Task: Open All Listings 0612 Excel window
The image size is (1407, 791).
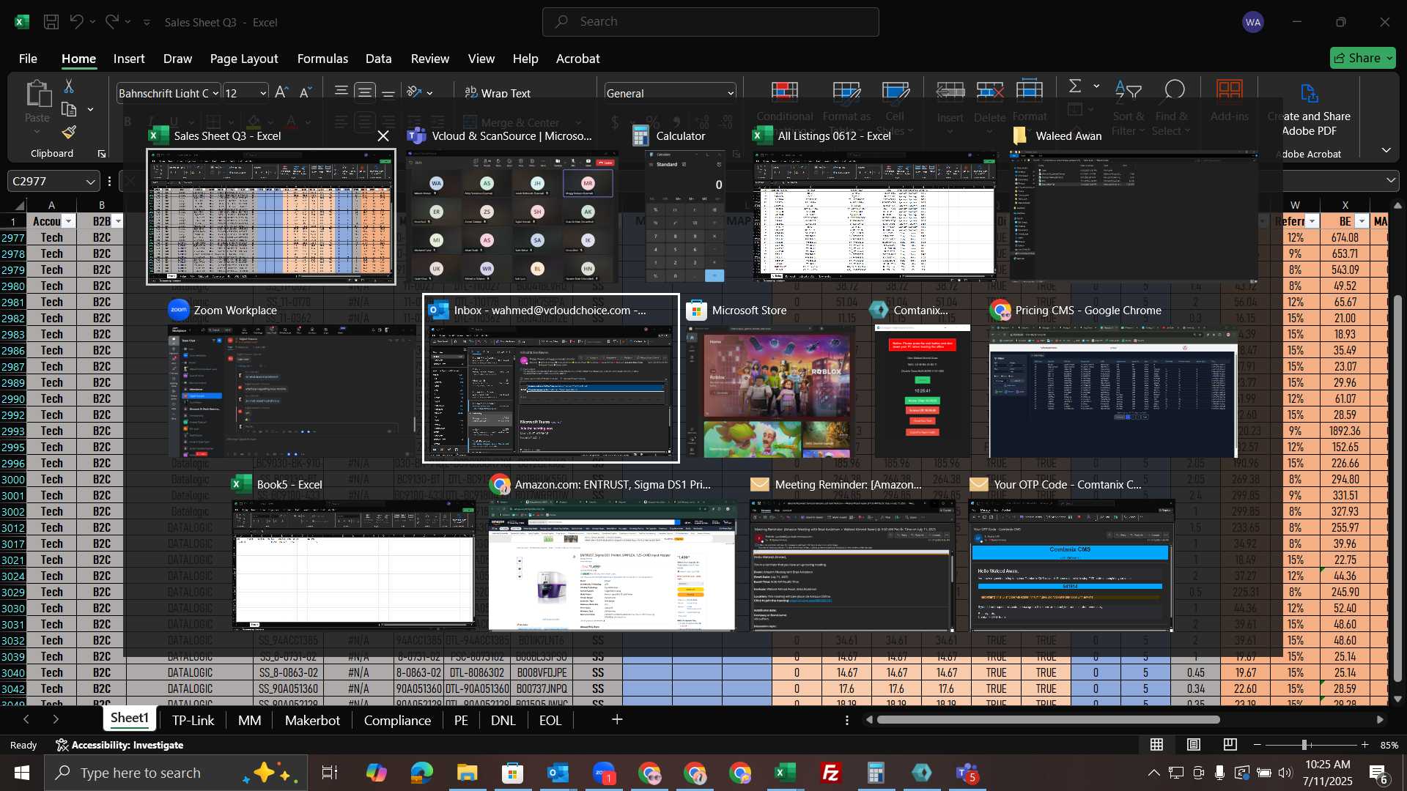Action: click(x=876, y=217)
